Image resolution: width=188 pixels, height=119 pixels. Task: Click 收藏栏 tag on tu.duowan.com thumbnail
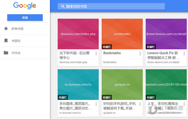tap(63, 98)
